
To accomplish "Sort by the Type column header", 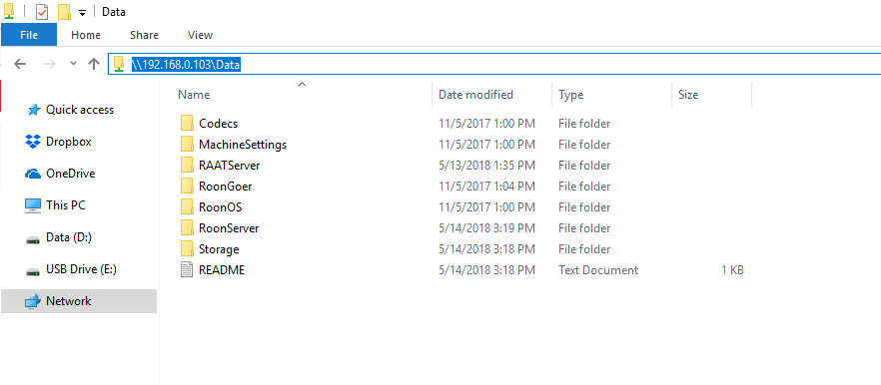I will click(x=571, y=95).
